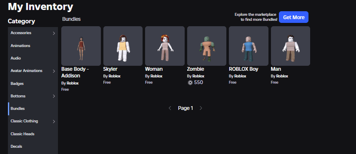Click the Explore the marketplace text
The height and width of the screenshot is (154, 356).
[256, 17]
